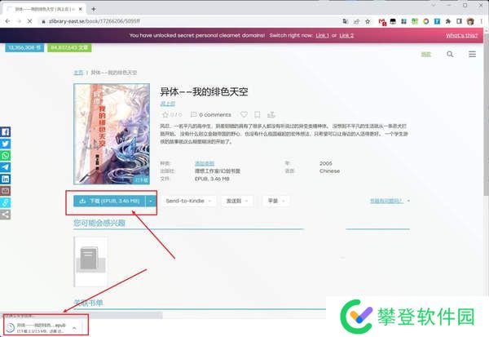Share the page on Facebook
Screen dimensions: 489x337
pyautogui.click(x=6, y=132)
